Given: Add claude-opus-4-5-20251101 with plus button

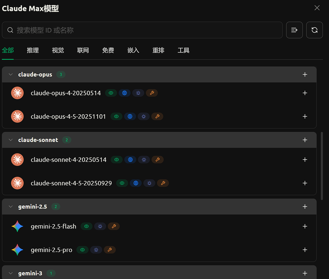Looking at the screenshot, I should click(305, 116).
